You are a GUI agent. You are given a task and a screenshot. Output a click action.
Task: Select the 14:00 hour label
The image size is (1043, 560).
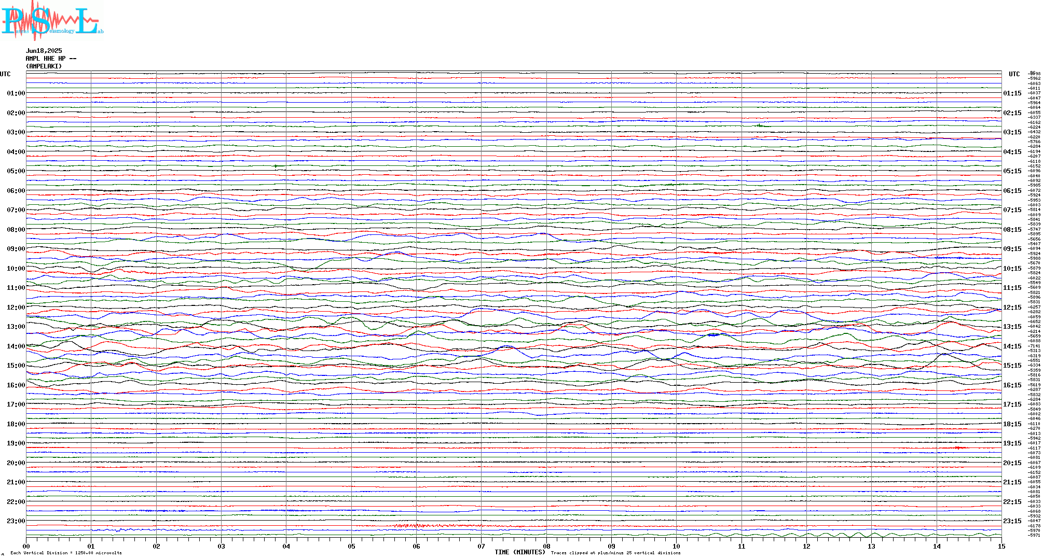pos(16,346)
